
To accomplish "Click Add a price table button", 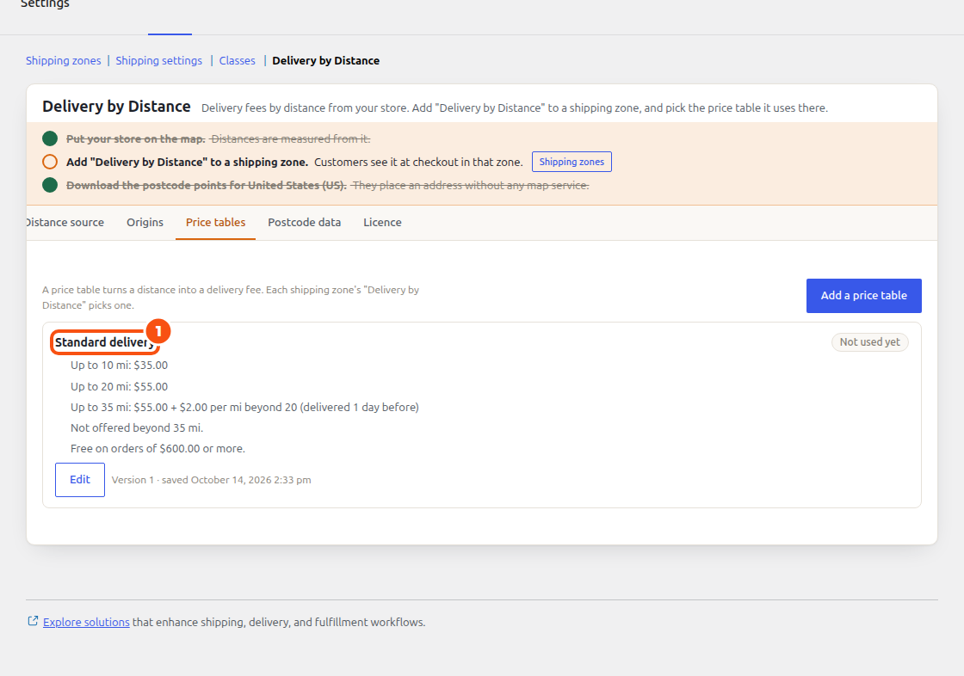I will 864,296.
